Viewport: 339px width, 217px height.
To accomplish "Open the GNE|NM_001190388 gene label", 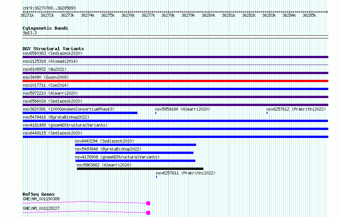I will point(41,199).
